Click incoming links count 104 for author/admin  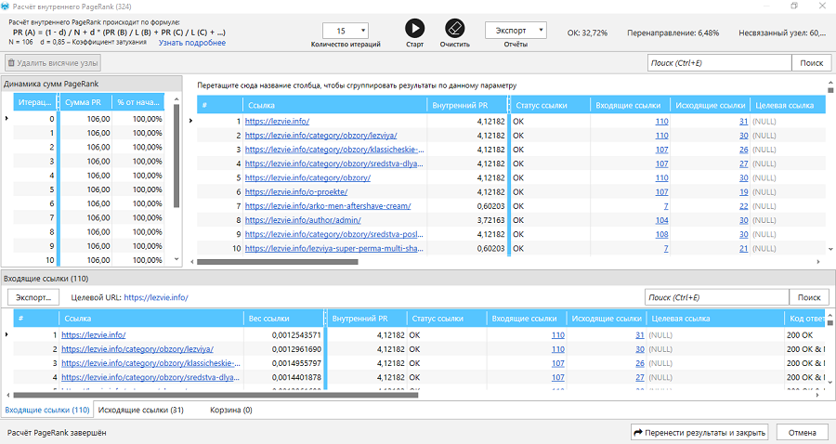tap(661, 220)
